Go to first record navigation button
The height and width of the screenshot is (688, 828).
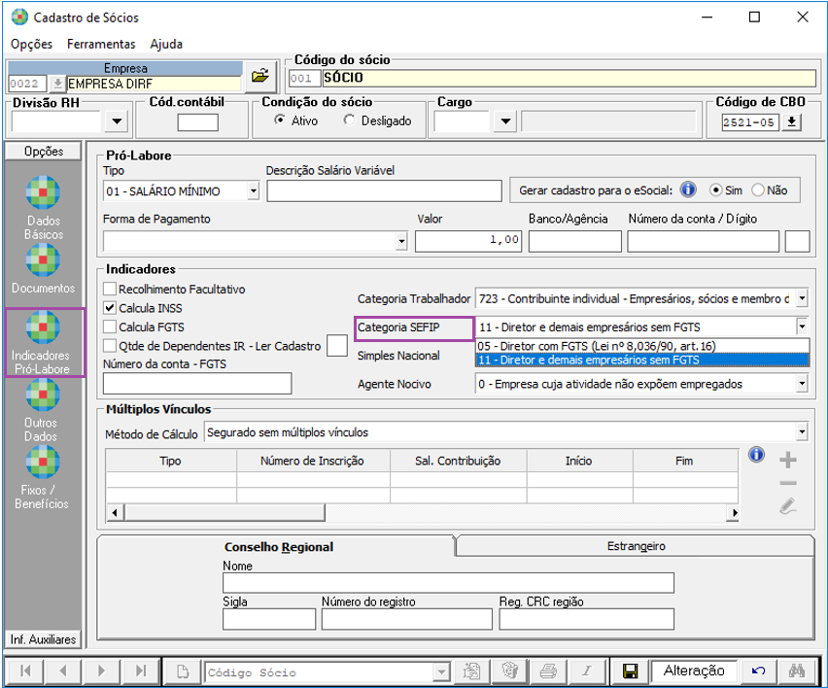[25, 671]
